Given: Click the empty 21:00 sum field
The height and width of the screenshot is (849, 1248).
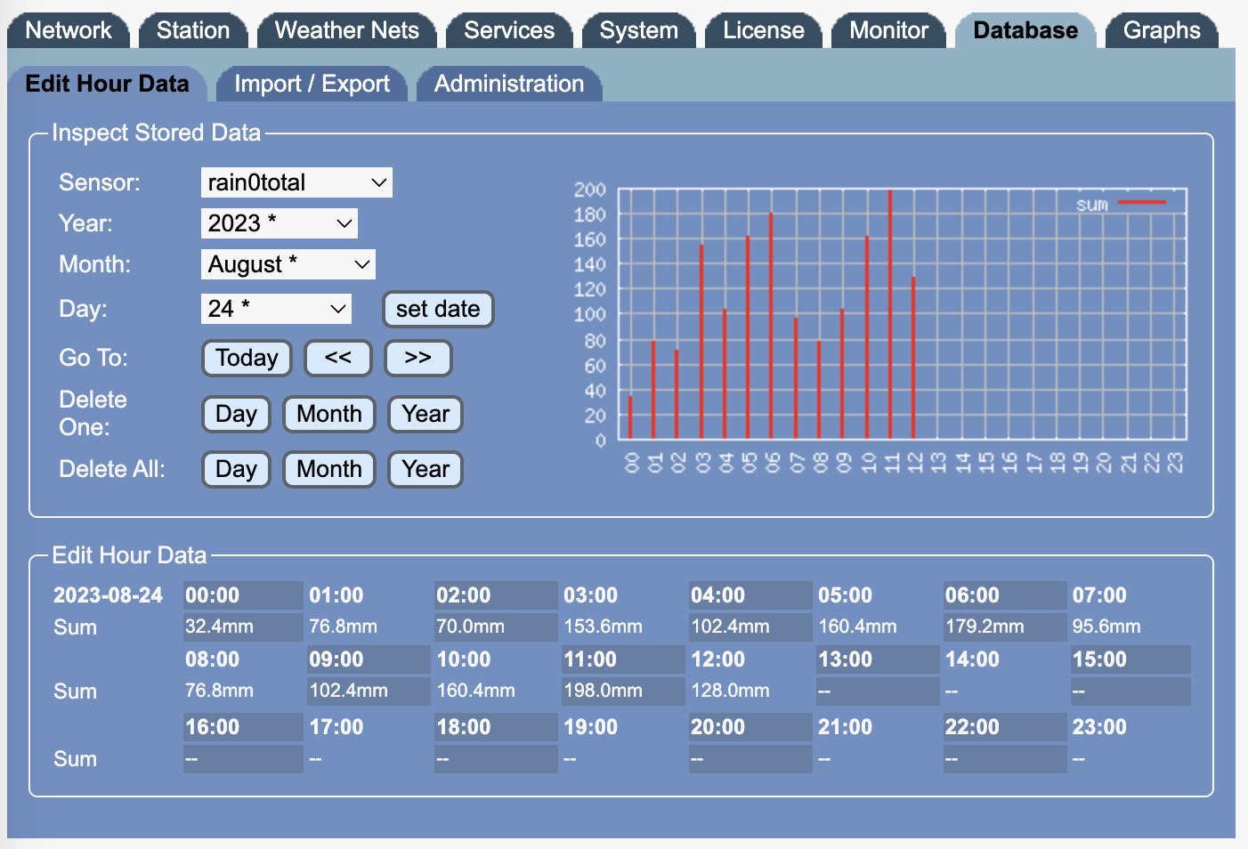Looking at the screenshot, I should (x=878, y=759).
